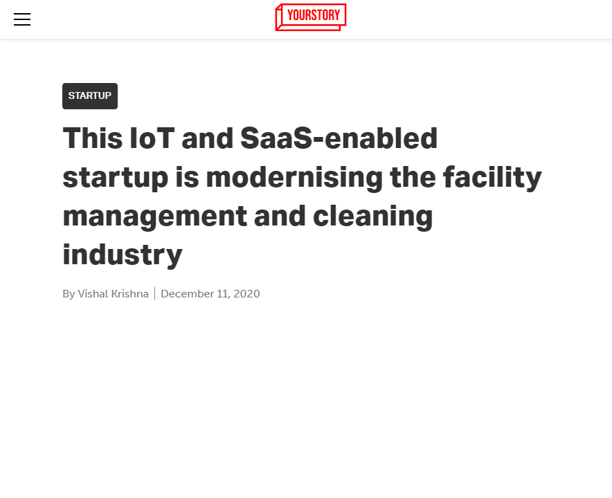
Task: Select the STARTUP section label
Action: [x=89, y=95]
